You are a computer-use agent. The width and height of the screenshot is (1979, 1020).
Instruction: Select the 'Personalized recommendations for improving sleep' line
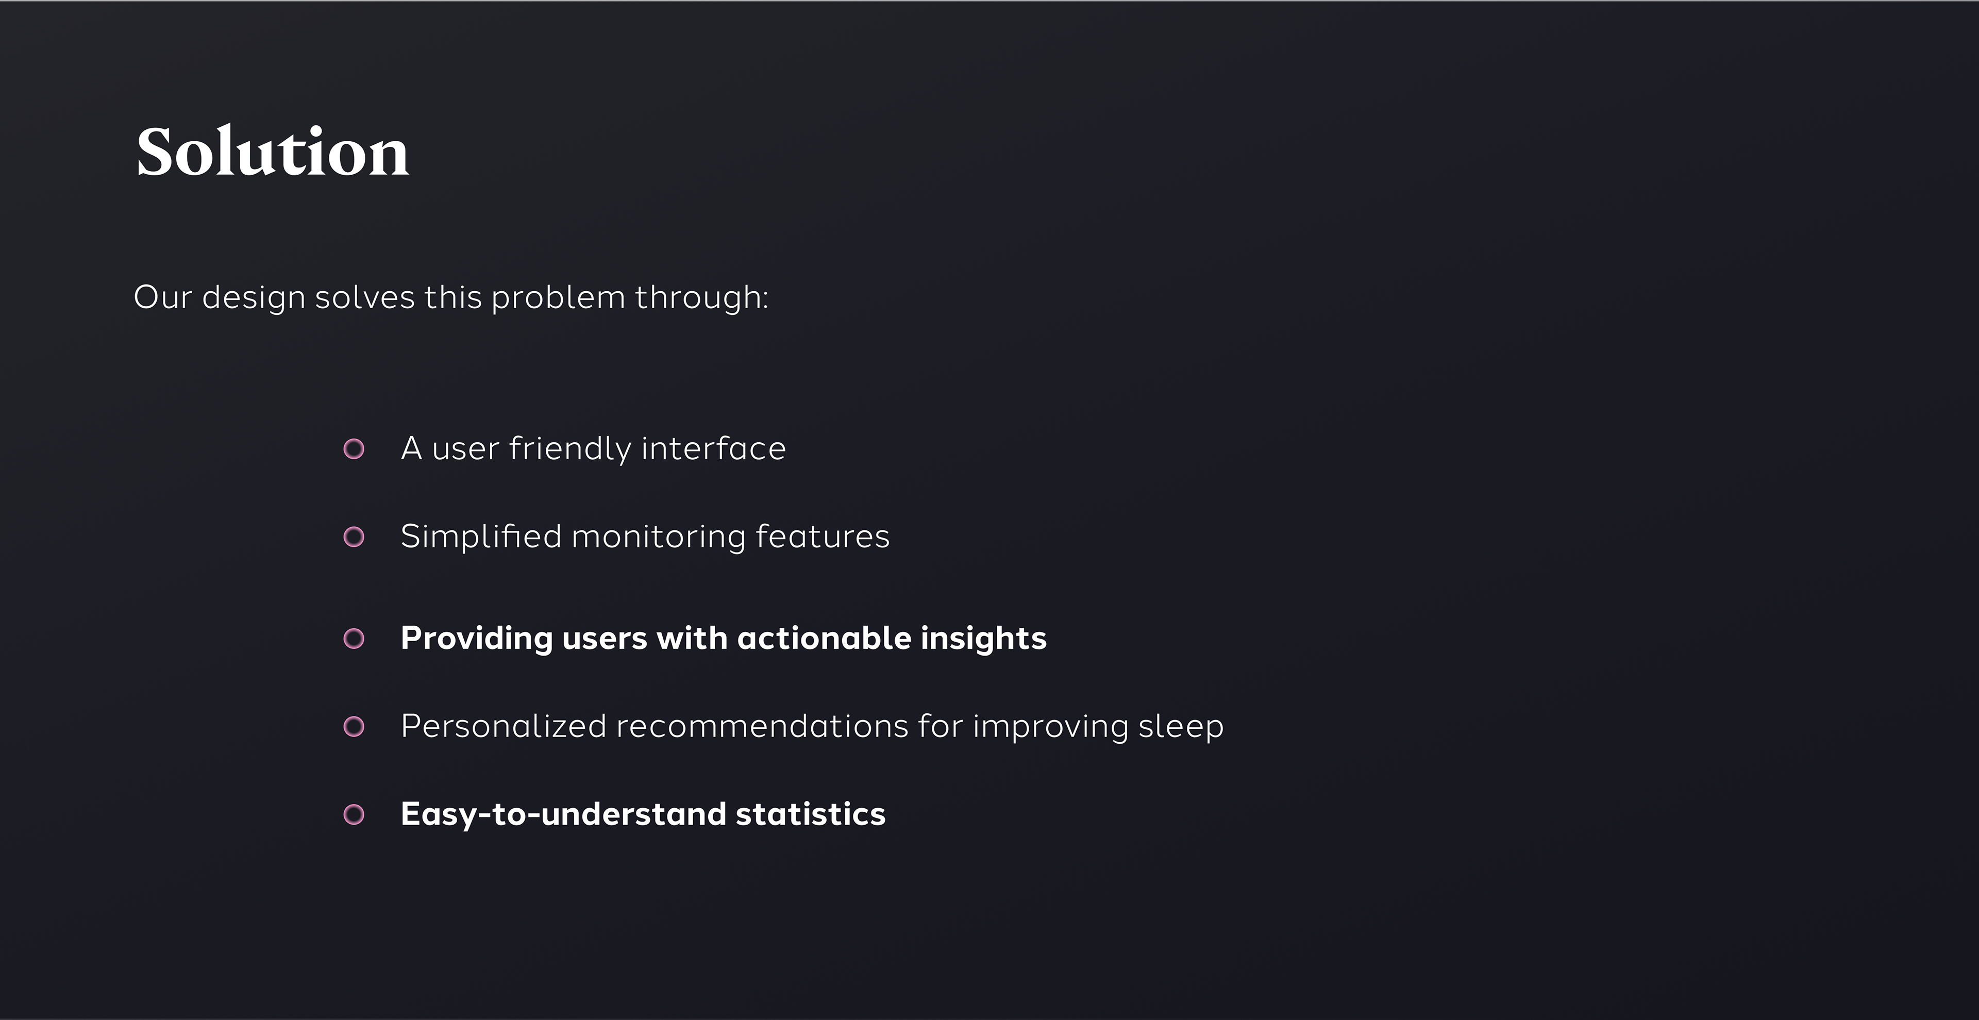[x=812, y=727]
